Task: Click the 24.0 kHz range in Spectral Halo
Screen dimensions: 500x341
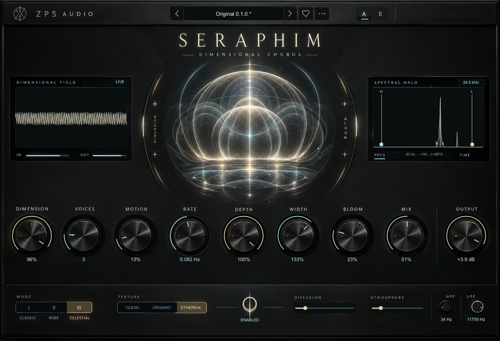Action: click(x=471, y=82)
